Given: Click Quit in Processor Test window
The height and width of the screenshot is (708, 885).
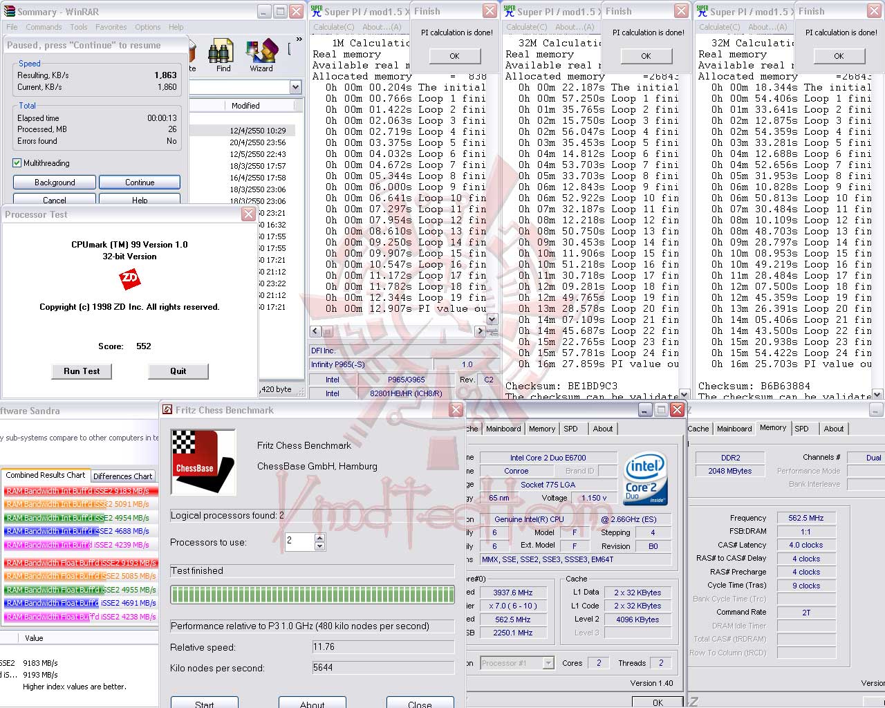Looking at the screenshot, I should click(178, 371).
